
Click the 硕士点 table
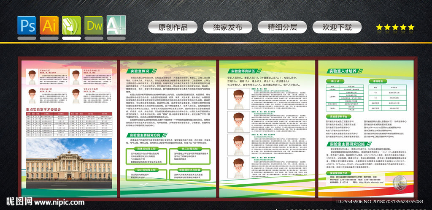coord(345,98)
